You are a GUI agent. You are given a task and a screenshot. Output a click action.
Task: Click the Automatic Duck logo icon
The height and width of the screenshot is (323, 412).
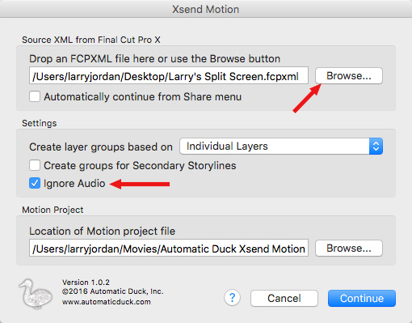click(35, 294)
